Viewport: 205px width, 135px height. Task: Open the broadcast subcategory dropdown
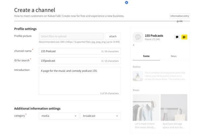101,116
